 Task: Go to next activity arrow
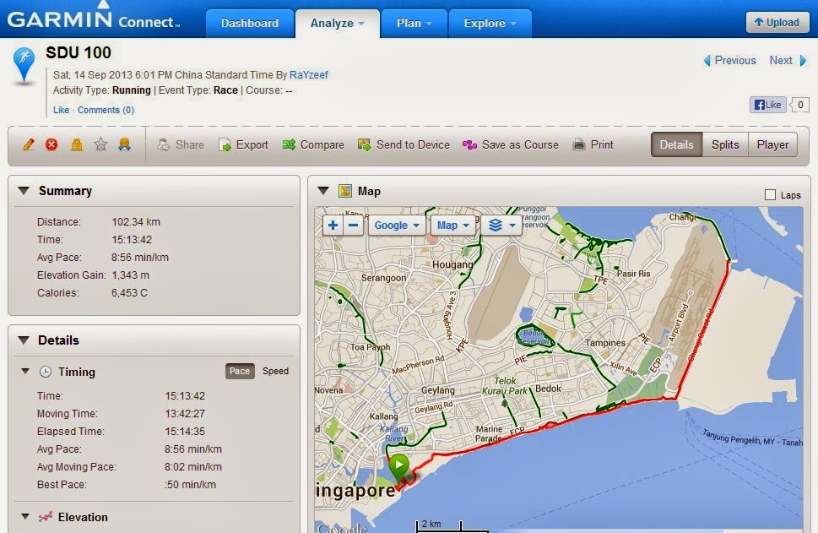803,61
